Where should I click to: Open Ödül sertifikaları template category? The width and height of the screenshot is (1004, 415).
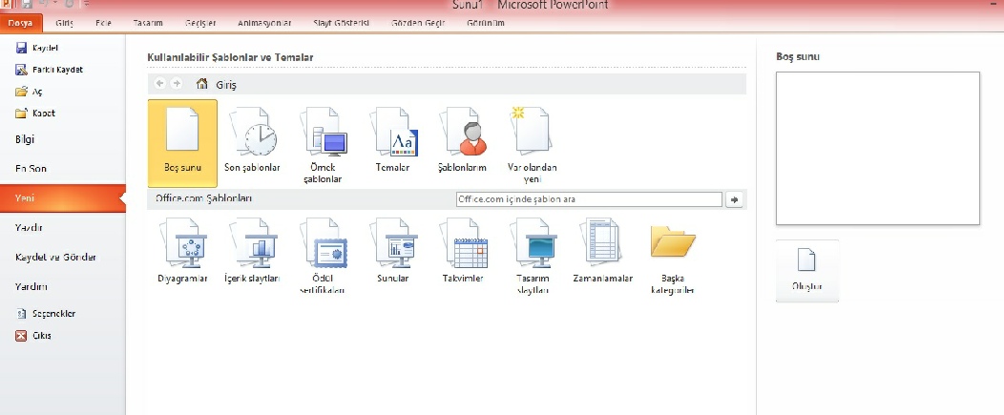[323, 256]
